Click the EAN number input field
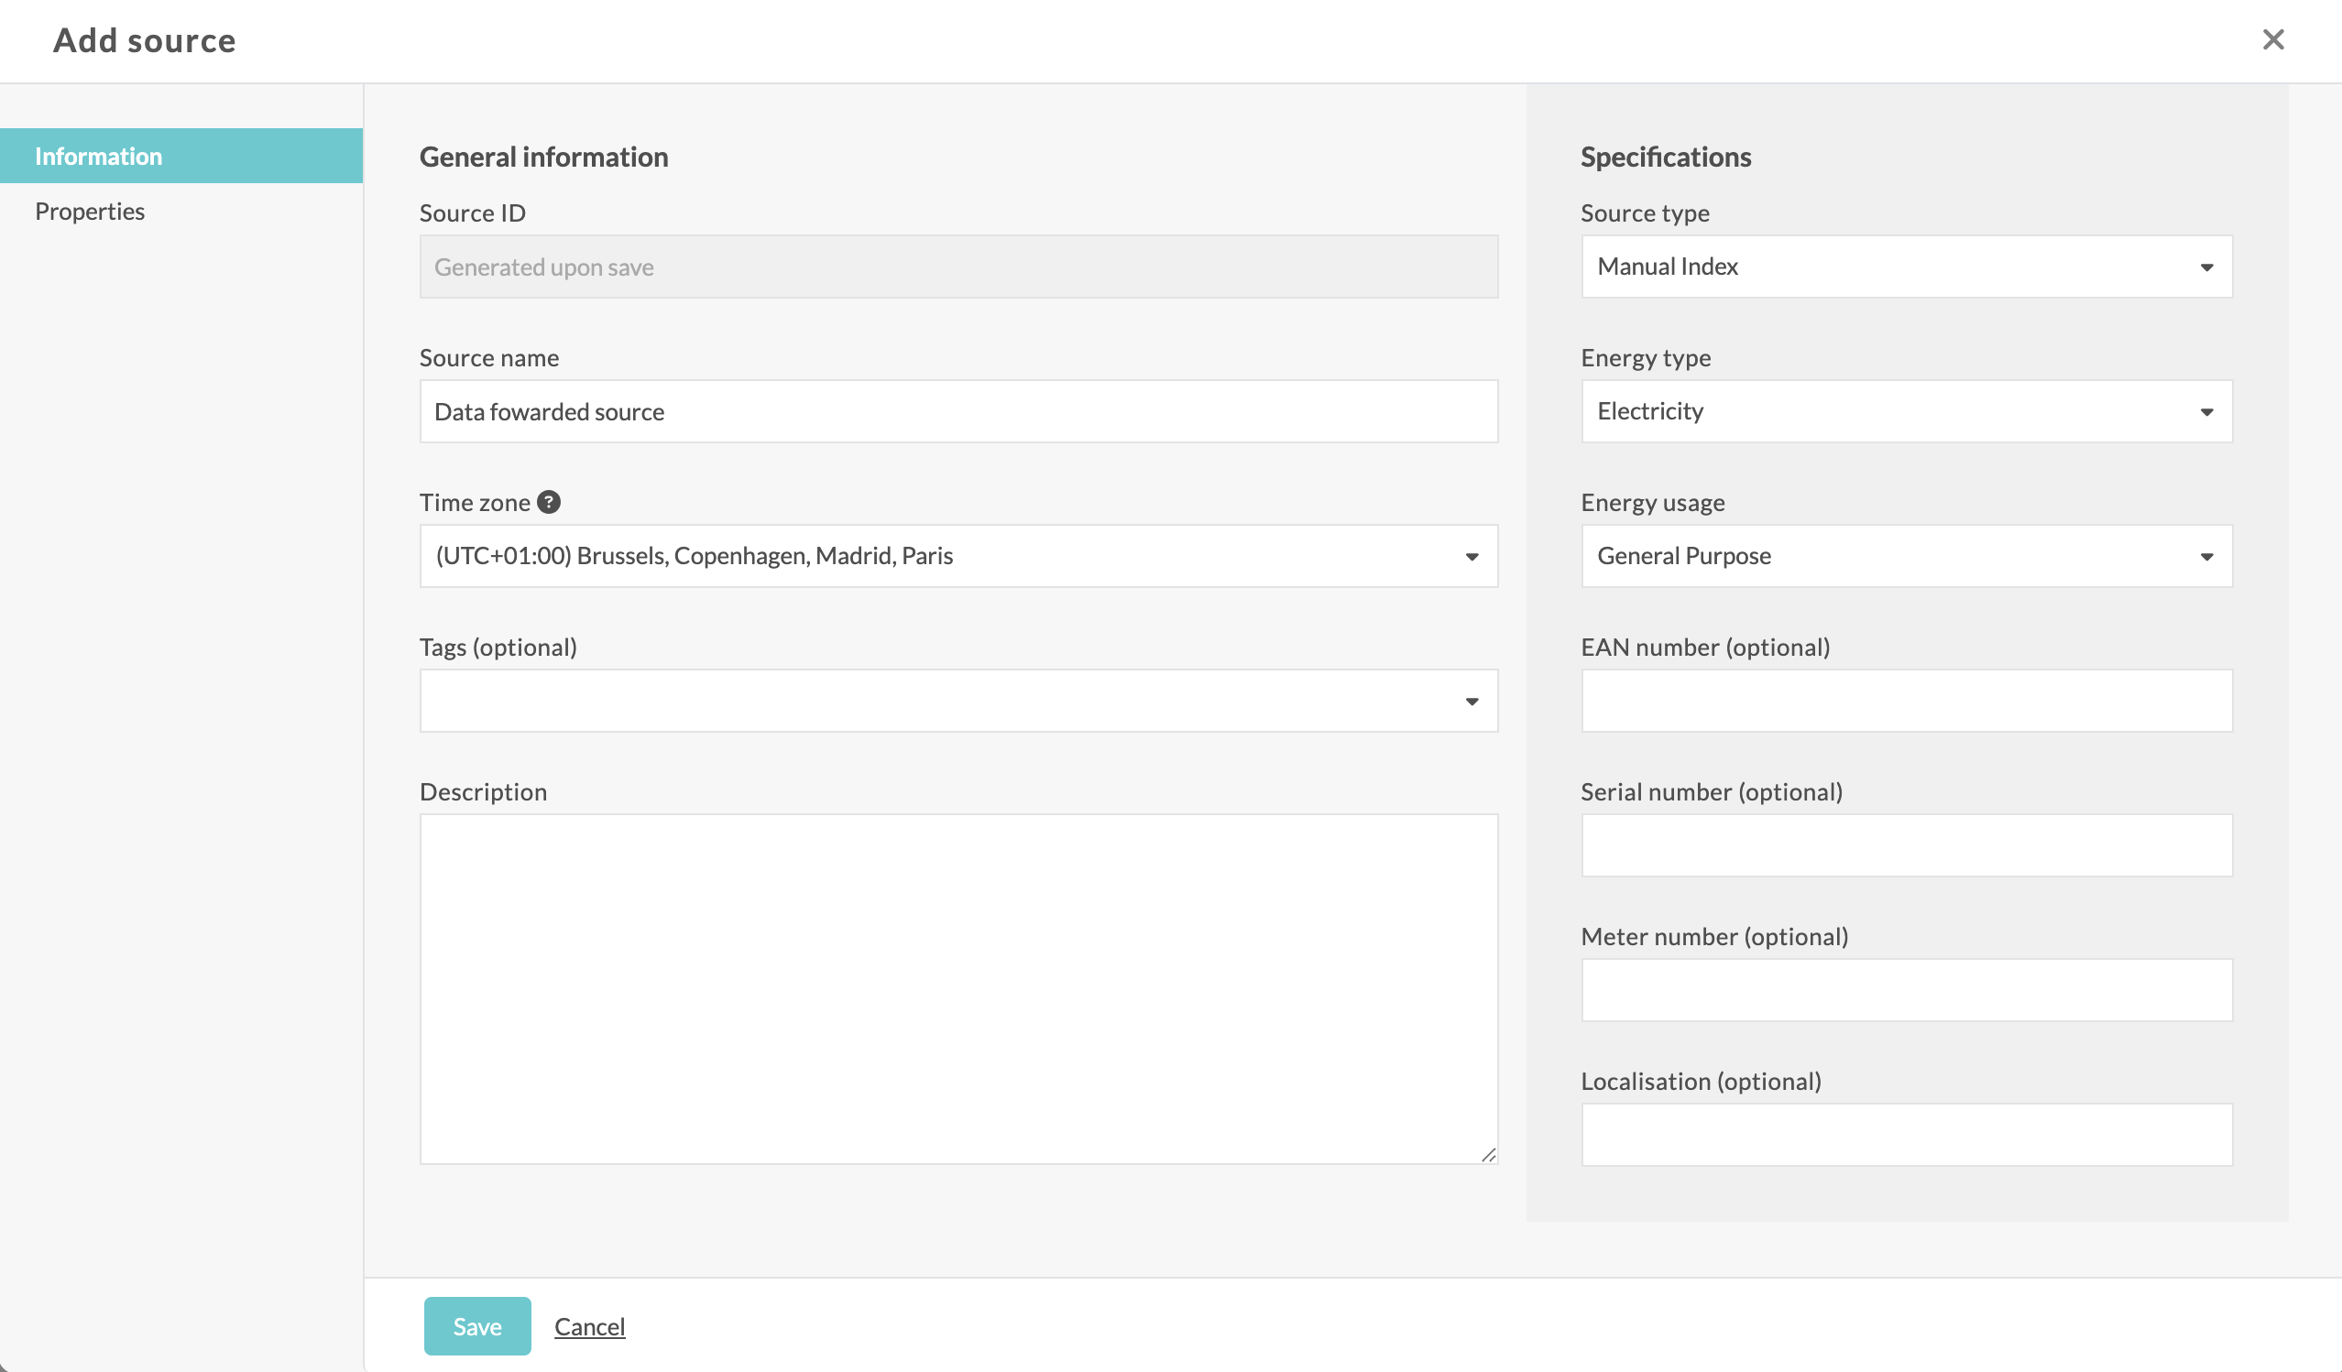2342x1372 pixels. (x=1906, y=702)
